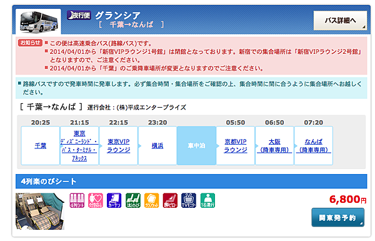Click the orange ブランケット blanket icon
The height and width of the screenshot is (241, 375).
pos(152,200)
